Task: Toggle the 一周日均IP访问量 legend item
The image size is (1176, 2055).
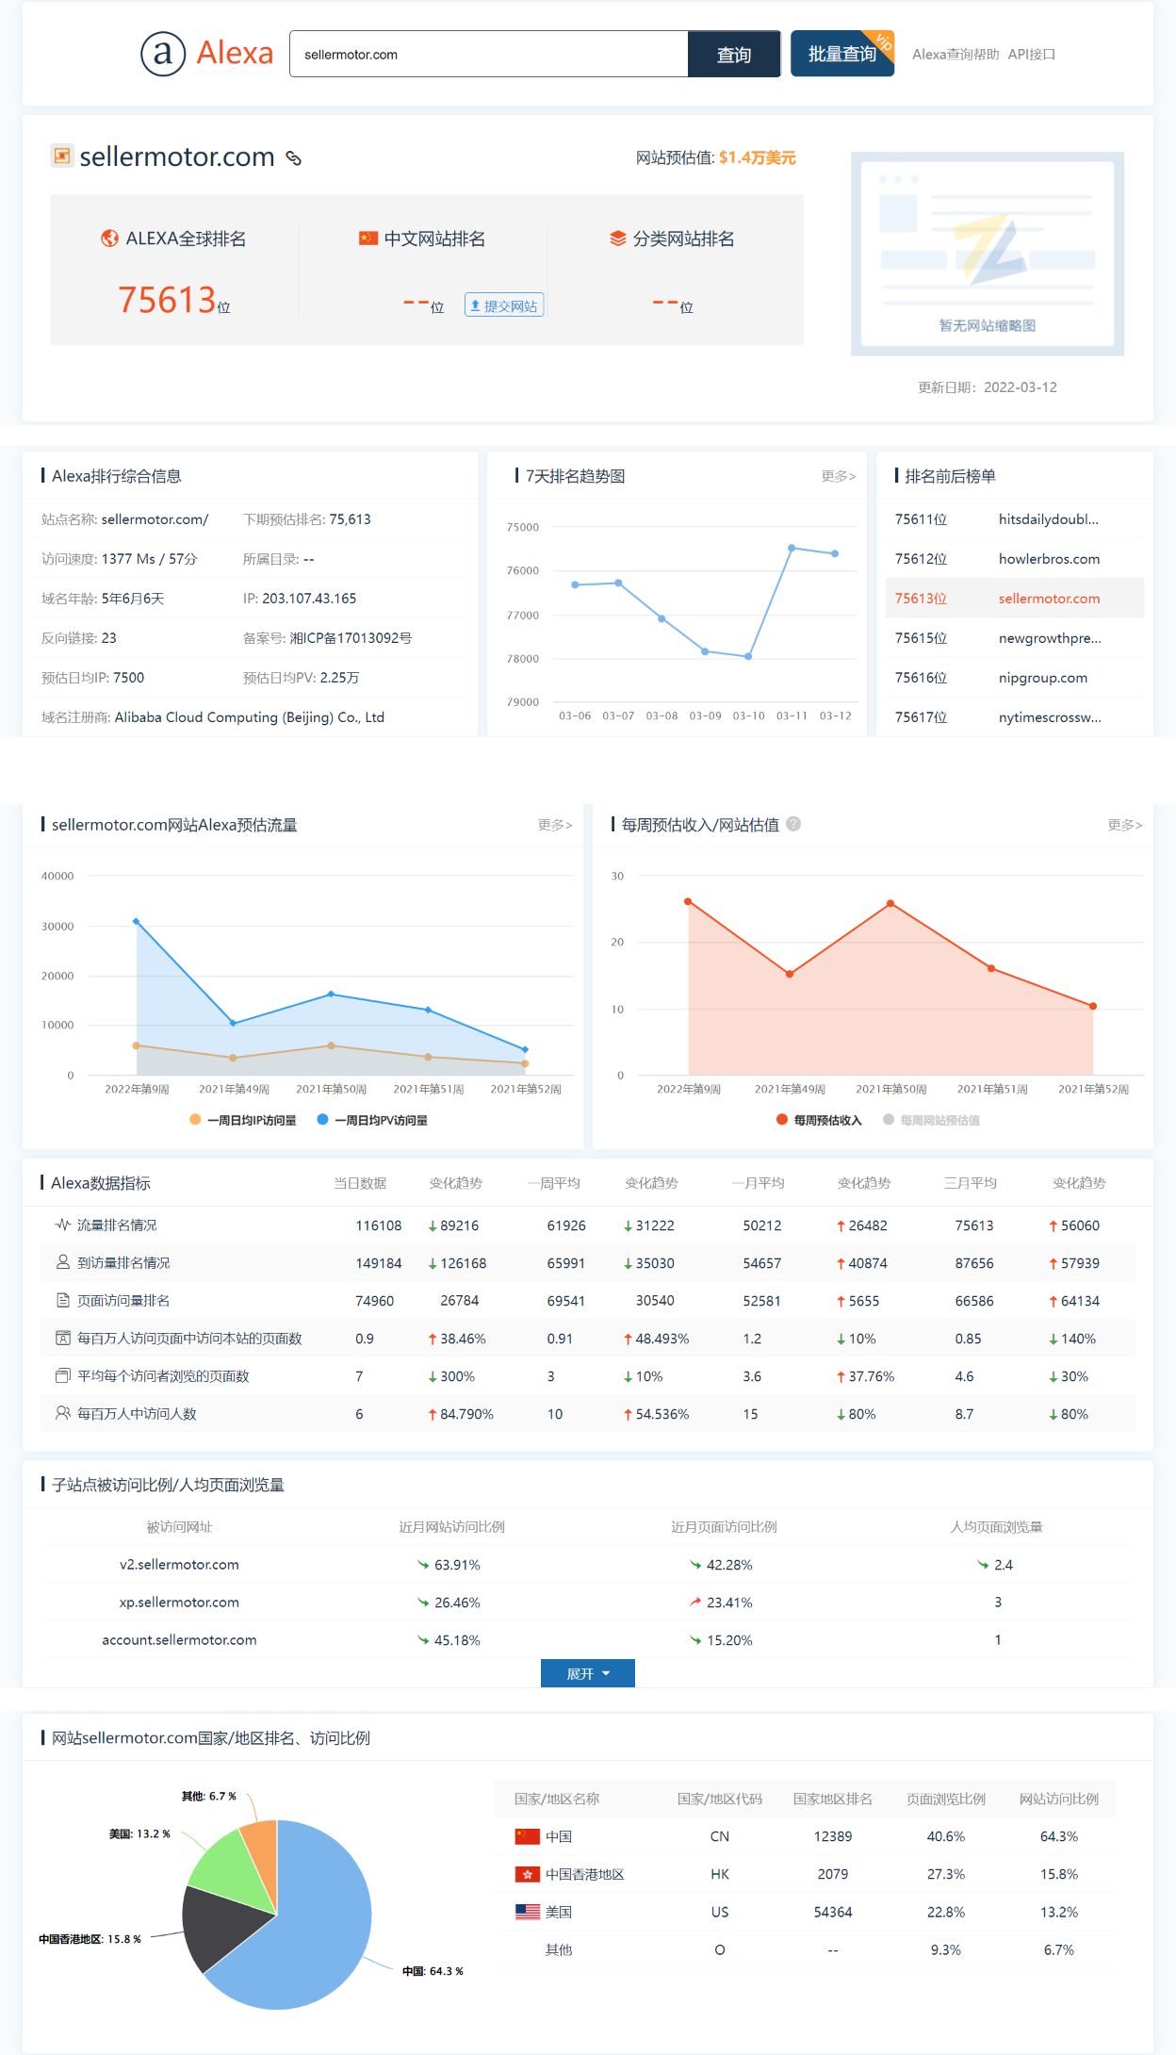Action: (243, 1120)
